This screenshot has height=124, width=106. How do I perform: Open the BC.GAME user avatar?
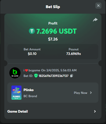pyautogui.click(x=15, y=73)
